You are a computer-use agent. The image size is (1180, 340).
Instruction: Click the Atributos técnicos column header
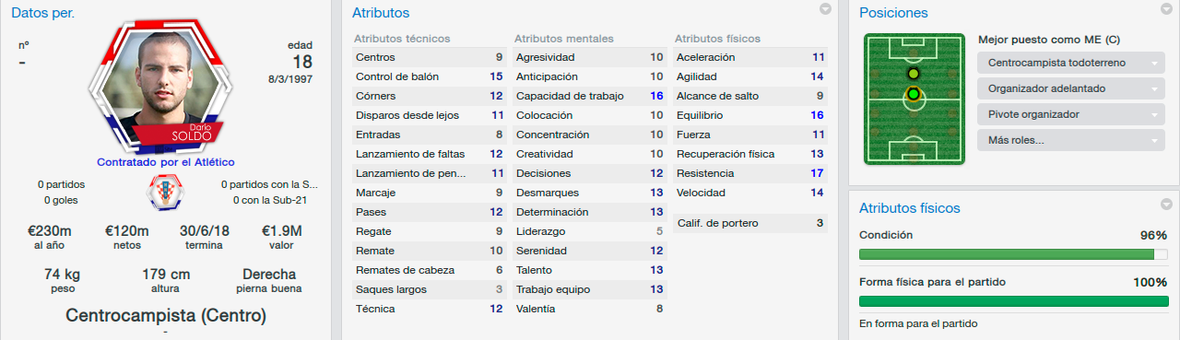(x=402, y=39)
